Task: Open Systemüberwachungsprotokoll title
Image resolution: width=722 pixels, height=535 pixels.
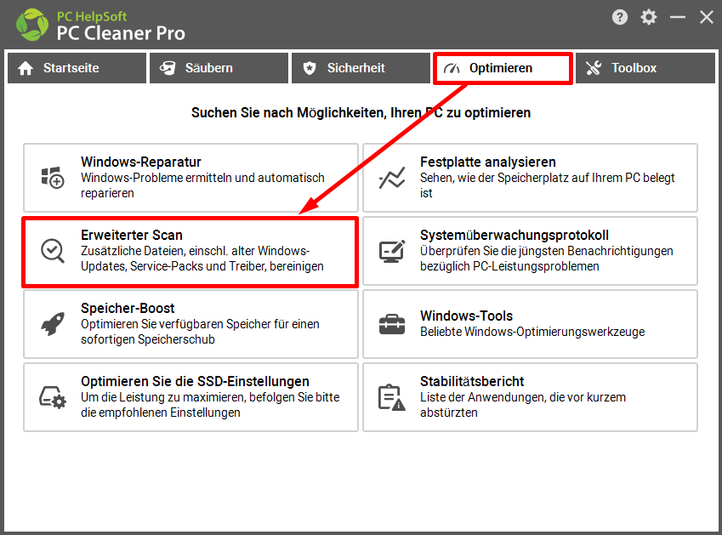Action: 514,236
